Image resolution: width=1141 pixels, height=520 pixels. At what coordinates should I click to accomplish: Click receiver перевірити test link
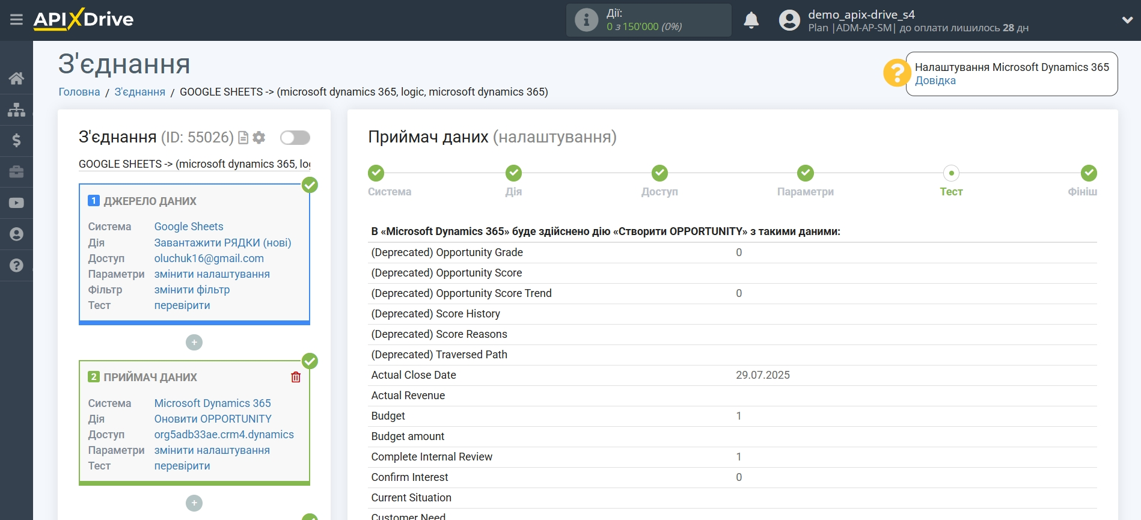(x=182, y=466)
